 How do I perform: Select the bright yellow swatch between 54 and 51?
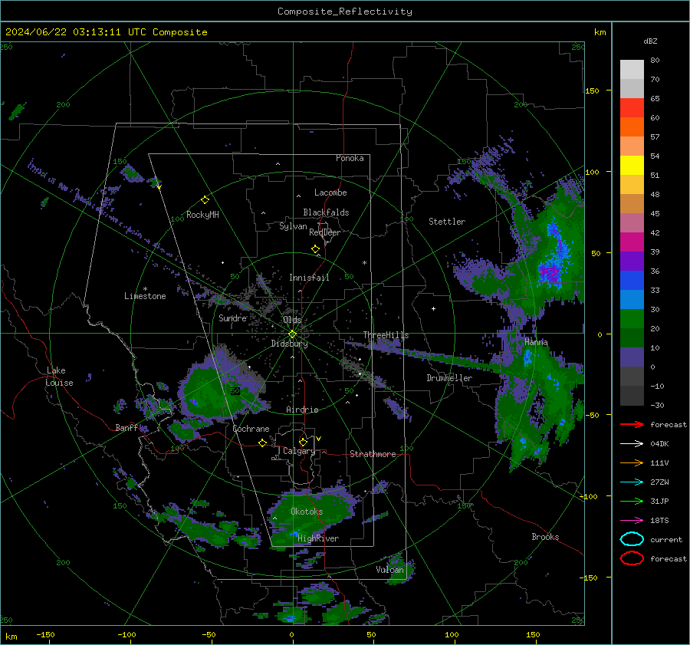632,165
